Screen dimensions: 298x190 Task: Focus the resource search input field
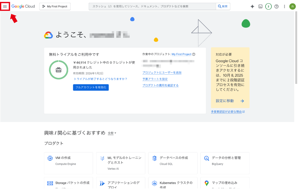(x=151, y=6)
